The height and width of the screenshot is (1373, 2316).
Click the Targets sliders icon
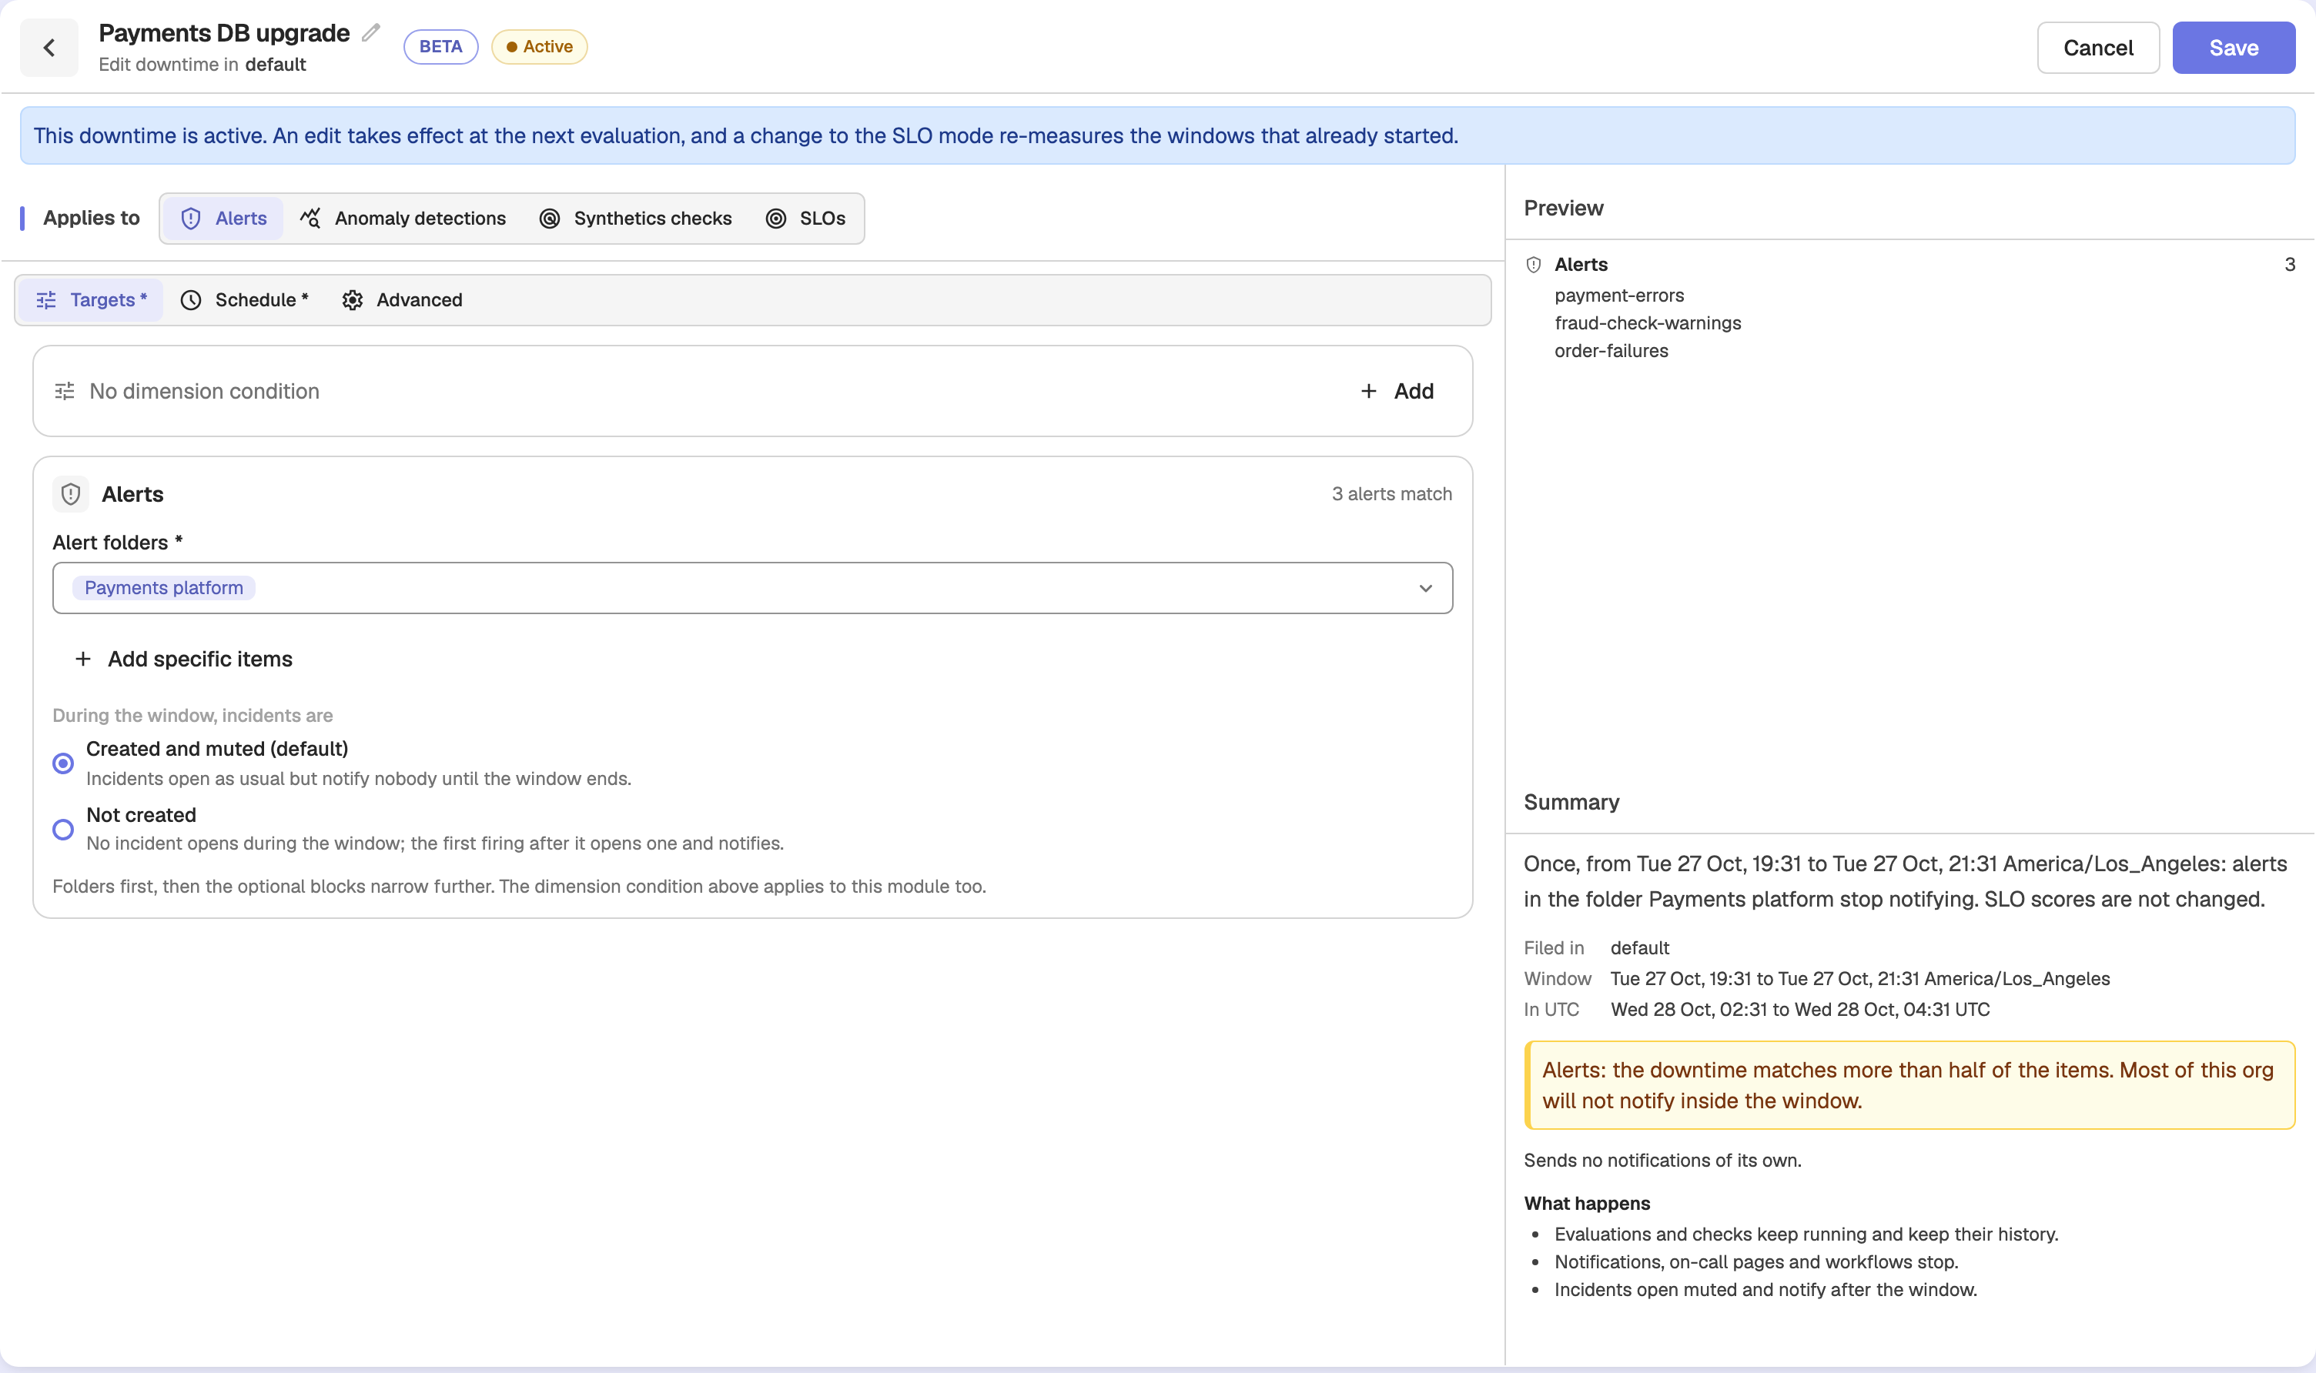(45, 299)
